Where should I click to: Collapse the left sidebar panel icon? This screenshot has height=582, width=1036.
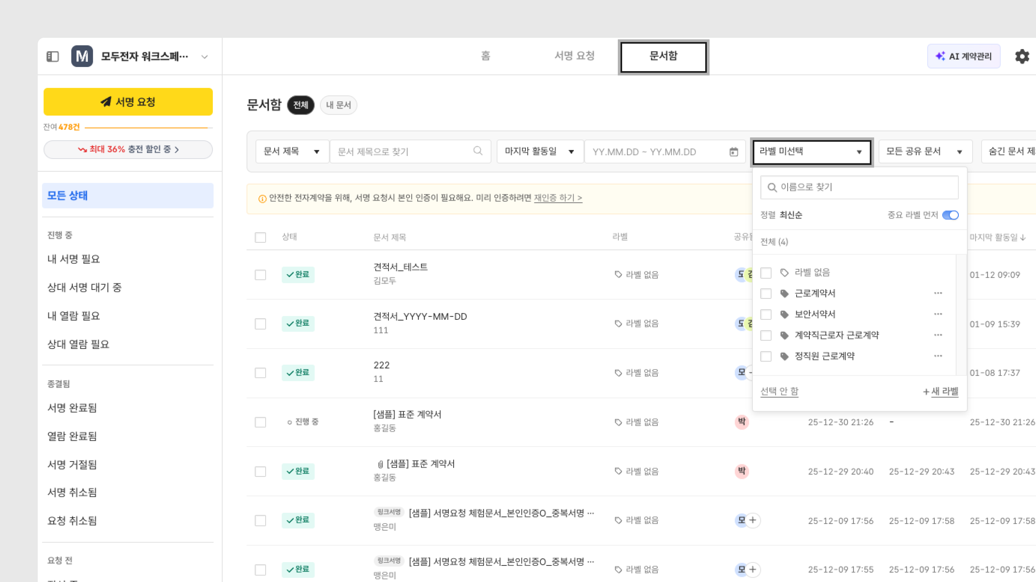pyautogui.click(x=53, y=56)
